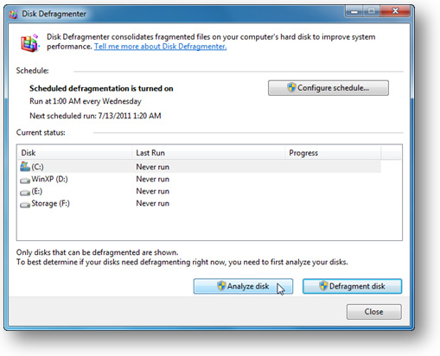
Task: Sort by the Disk column header
Action: pos(74,153)
